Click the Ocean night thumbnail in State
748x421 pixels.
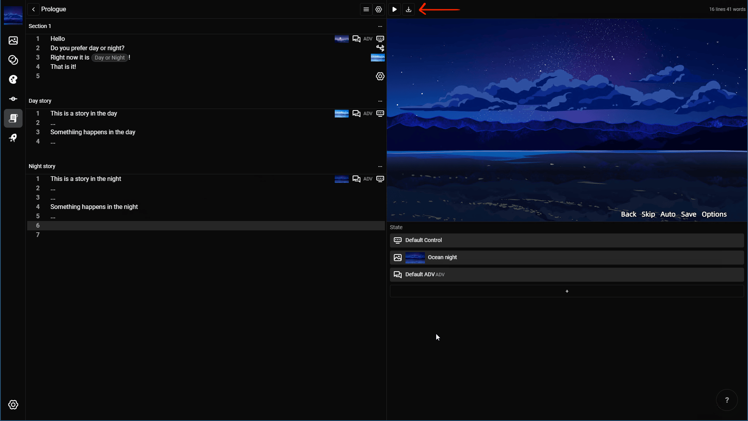tap(415, 258)
